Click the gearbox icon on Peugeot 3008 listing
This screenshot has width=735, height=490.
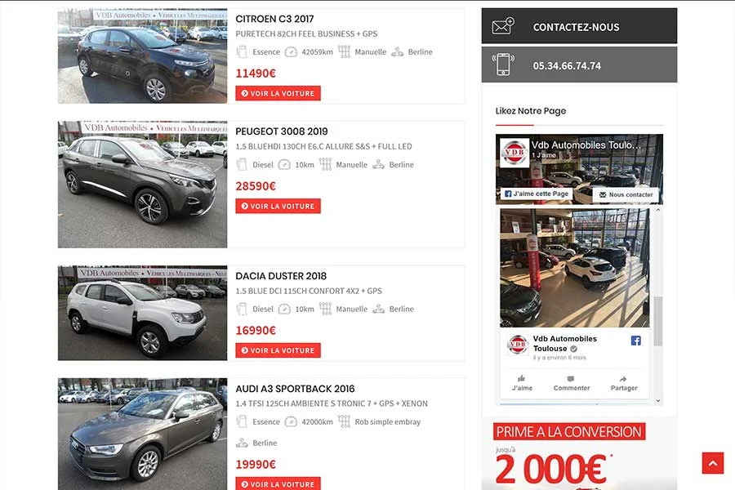coord(325,164)
